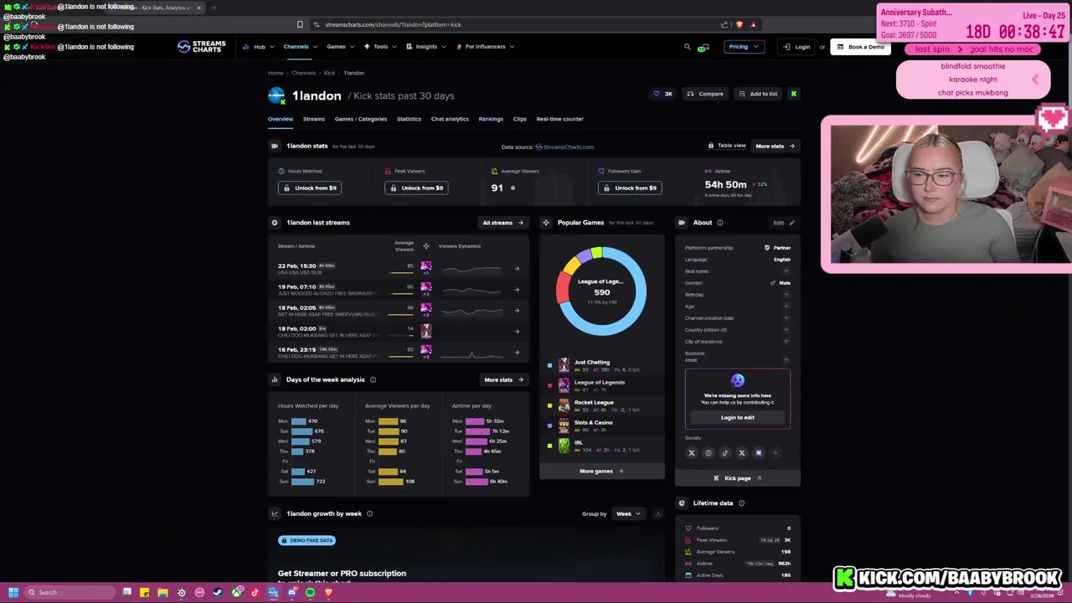1072x603 pixels.
Task: Open the Group by Week dropdown
Action: point(628,513)
